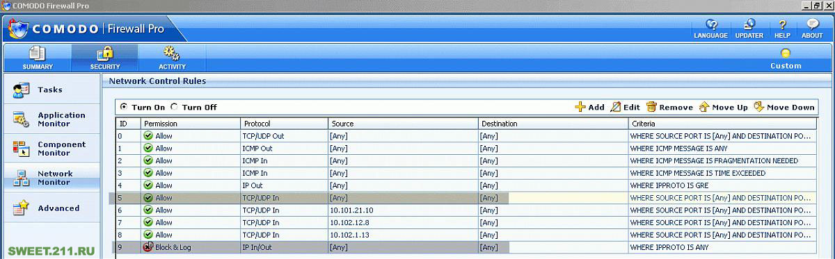Select the Turn Off radio button
The width and height of the screenshot is (835, 259).
pos(175,107)
